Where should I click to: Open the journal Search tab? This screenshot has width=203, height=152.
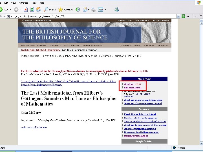pos(163,45)
